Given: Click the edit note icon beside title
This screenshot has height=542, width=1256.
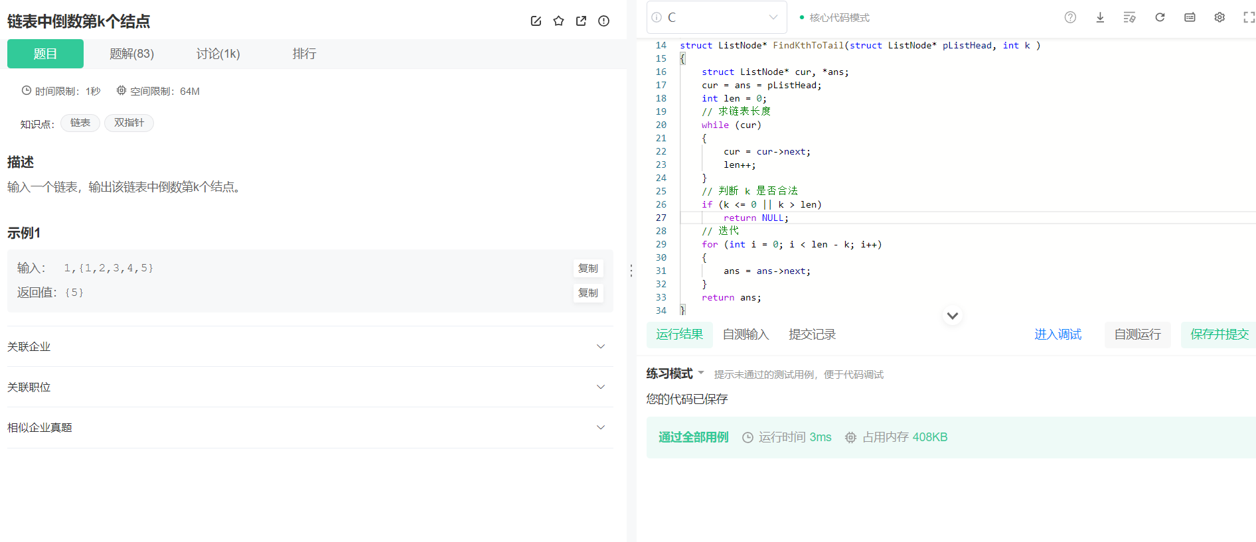Looking at the screenshot, I should click(x=536, y=21).
